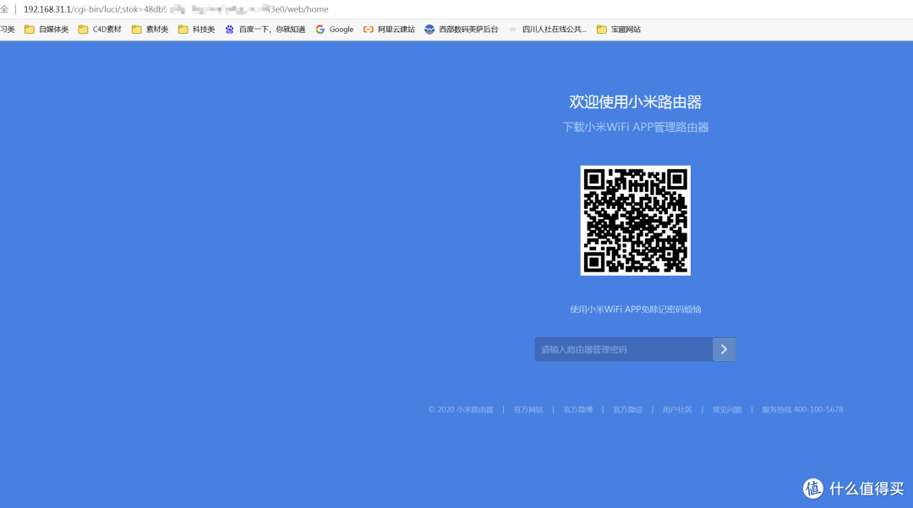Open the 官方微信 footer link

[627, 410]
